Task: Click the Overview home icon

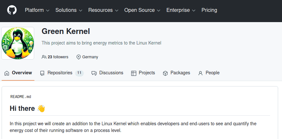Action: click(x=7, y=73)
